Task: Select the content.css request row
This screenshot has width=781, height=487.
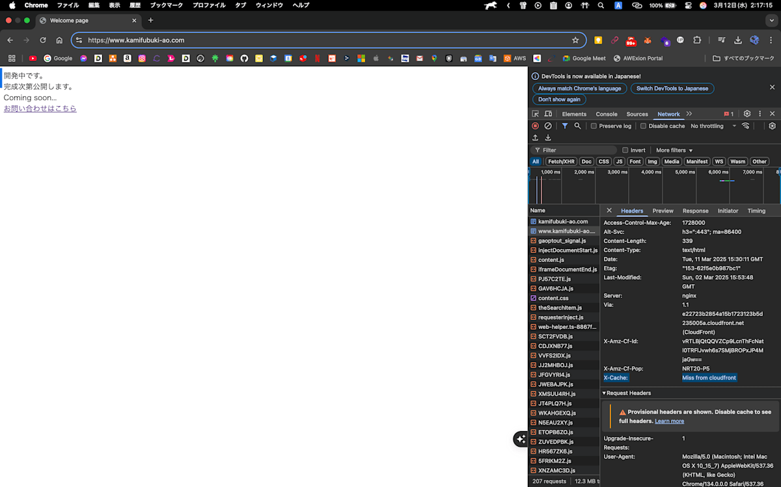Action: click(x=564, y=298)
